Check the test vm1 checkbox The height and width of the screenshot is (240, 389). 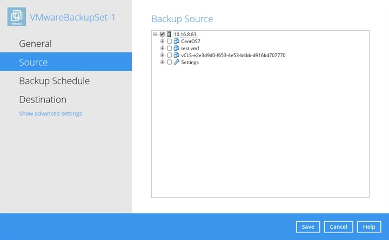pos(170,48)
